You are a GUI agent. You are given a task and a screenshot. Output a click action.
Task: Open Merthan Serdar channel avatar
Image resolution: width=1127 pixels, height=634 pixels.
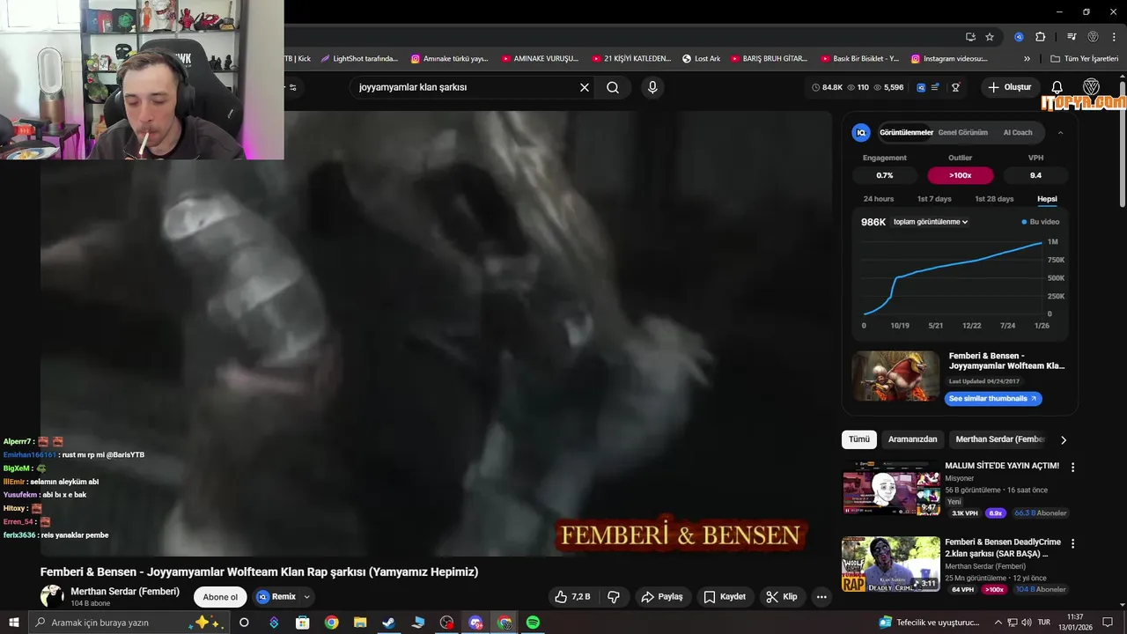click(x=52, y=596)
